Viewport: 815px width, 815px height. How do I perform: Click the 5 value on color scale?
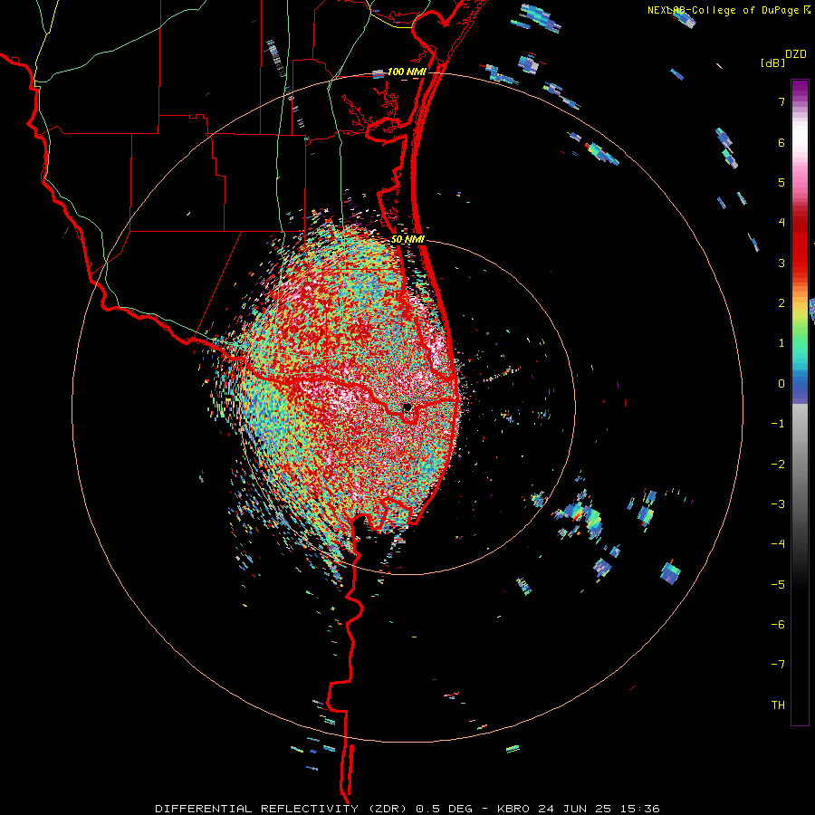point(781,182)
